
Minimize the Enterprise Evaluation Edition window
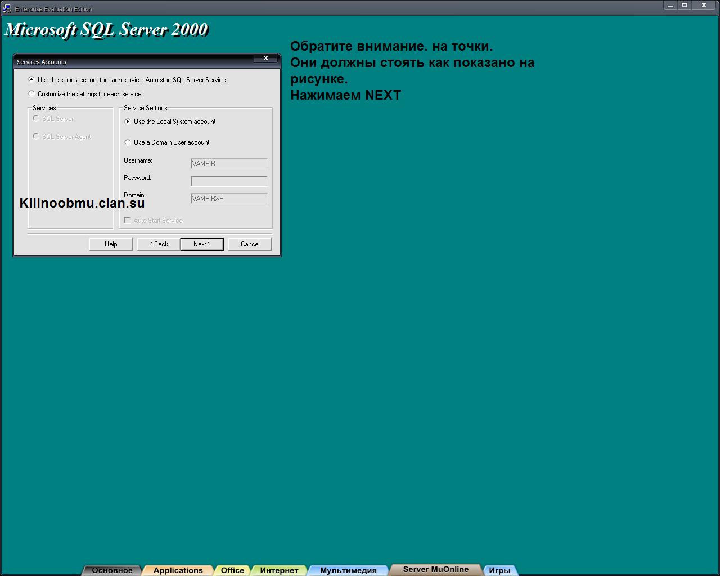(x=670, y=6)
